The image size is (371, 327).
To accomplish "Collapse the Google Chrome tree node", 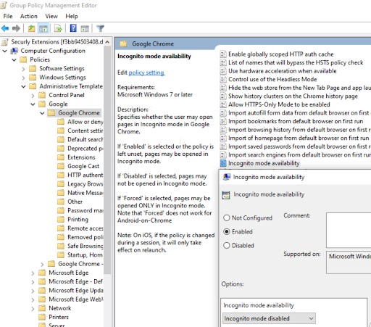I will click(42, 113).
